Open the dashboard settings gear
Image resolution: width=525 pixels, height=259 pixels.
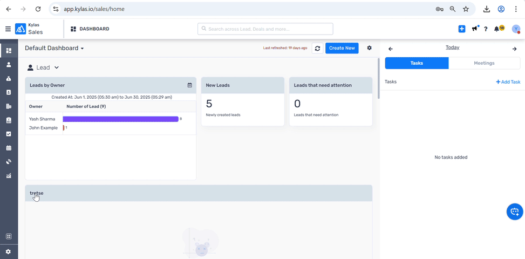[369, 48]
